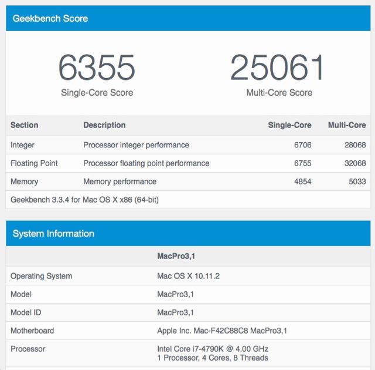375x370 pixels.
Task: Click the 'Description' column header
Action: [104, 125]
